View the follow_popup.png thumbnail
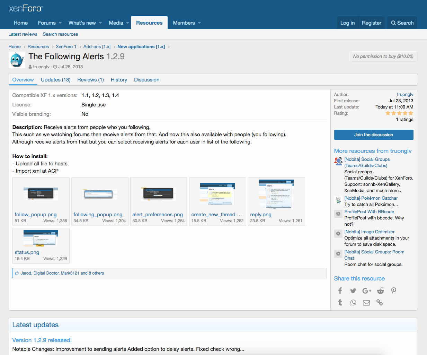 tap(41, 194)
